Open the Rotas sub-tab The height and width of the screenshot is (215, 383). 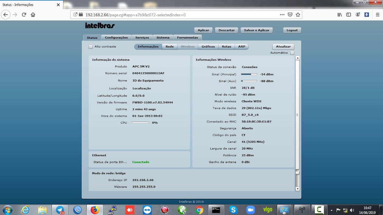(227, 47)
